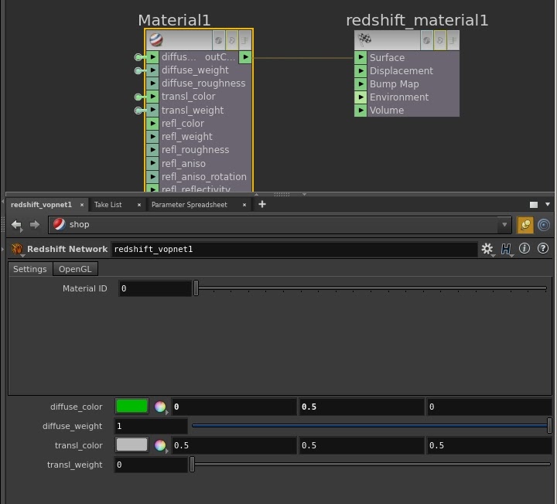The height and width of the screenshot is (504, 557).
Task: Click the refl_roughness input connector arrow
Action: [152, 150]
